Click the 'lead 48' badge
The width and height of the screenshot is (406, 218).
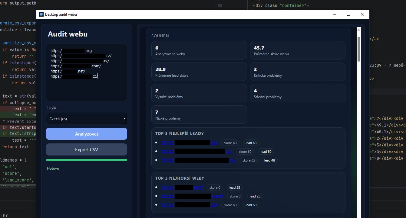(269, 160)
